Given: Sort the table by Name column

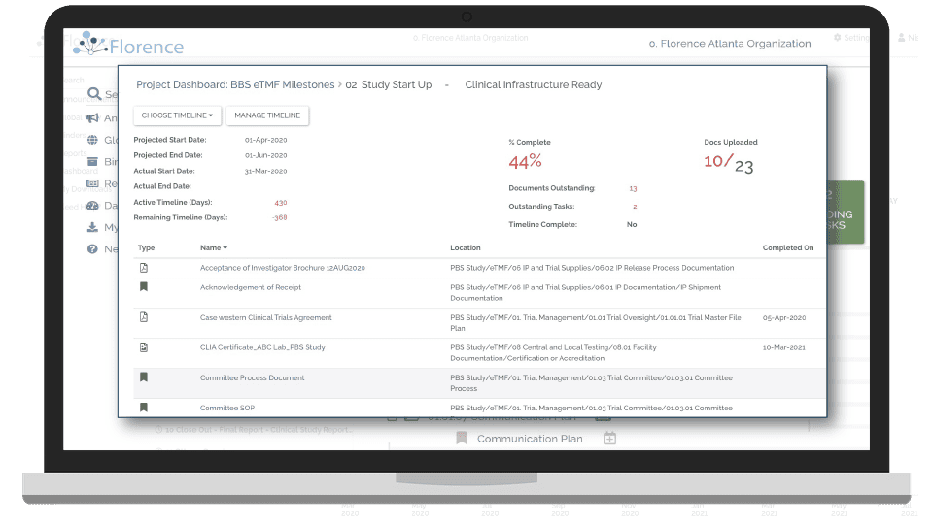Looking at the screenshot, I should point(214,247).
